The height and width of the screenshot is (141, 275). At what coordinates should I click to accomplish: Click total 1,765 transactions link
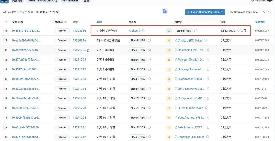[x=20, y=12]
